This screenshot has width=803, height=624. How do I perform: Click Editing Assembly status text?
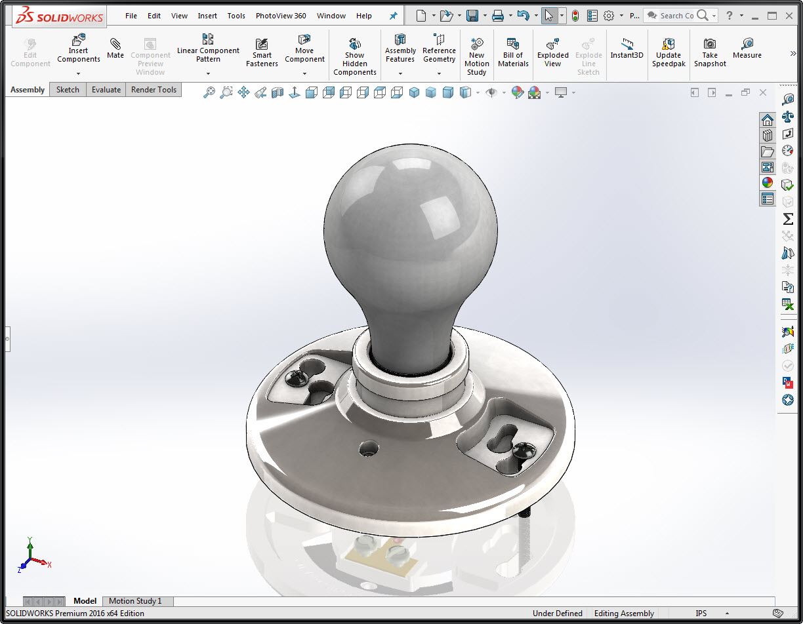pyautogui.click(x=624, y=614)
